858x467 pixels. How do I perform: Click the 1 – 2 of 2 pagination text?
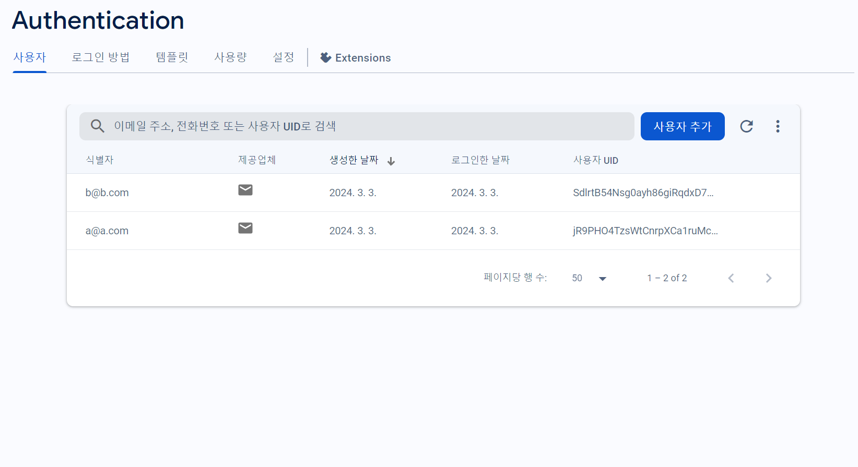point(667,278)
